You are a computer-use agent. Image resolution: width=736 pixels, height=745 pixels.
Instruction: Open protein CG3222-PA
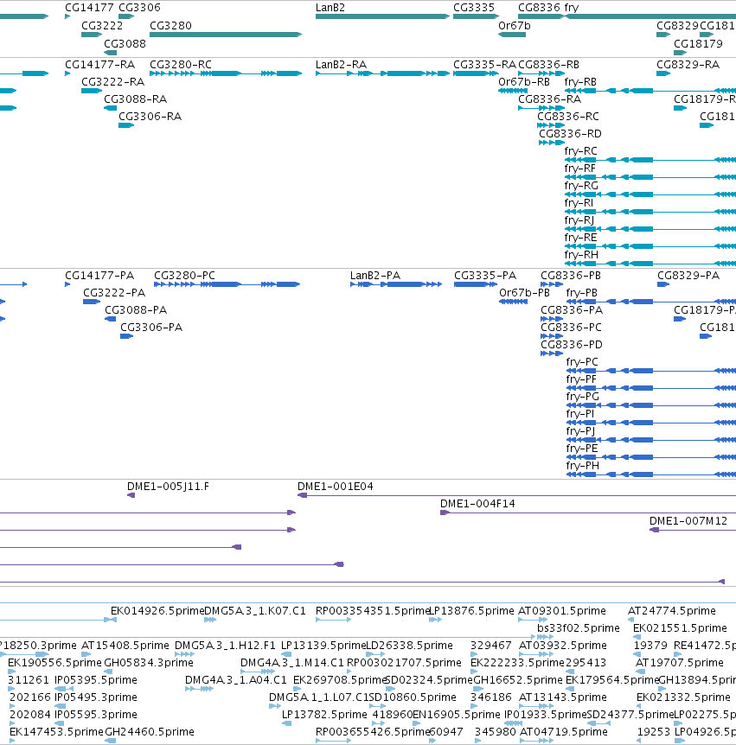pos(114,293)
